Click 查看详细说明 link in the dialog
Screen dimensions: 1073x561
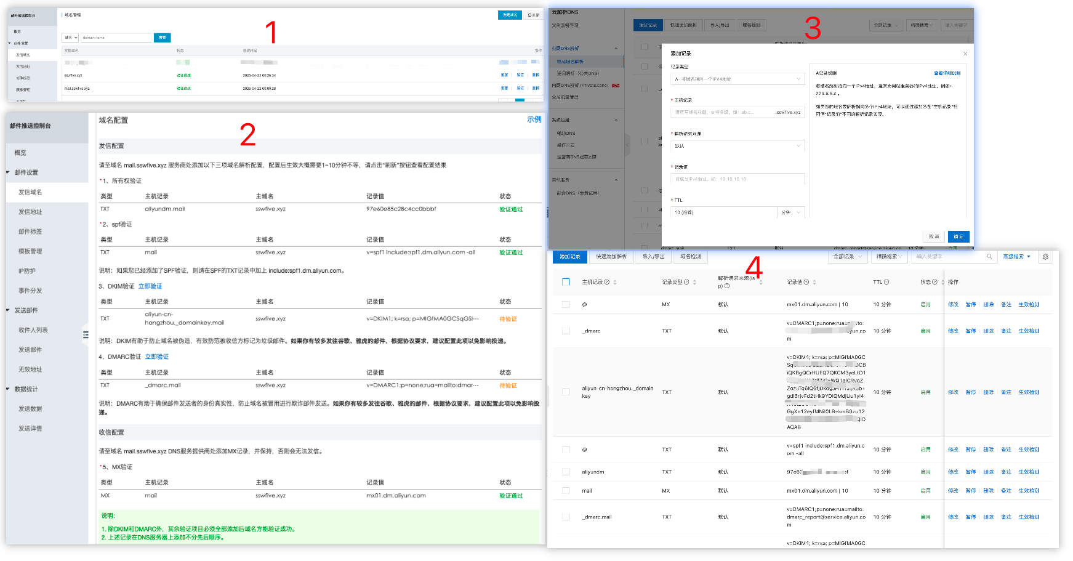(x=946, y=73)
